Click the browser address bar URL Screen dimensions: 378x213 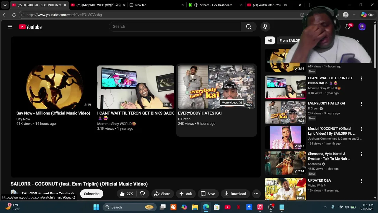pyautogui.click(x=64, y=15)
